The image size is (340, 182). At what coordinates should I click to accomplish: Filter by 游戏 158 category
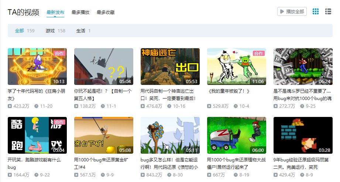tap(55, 31)
